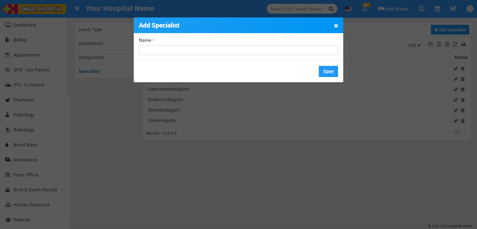Expand the Birth & Death Record menu
The width and height of the screenshot is (477, 229).
35,190
